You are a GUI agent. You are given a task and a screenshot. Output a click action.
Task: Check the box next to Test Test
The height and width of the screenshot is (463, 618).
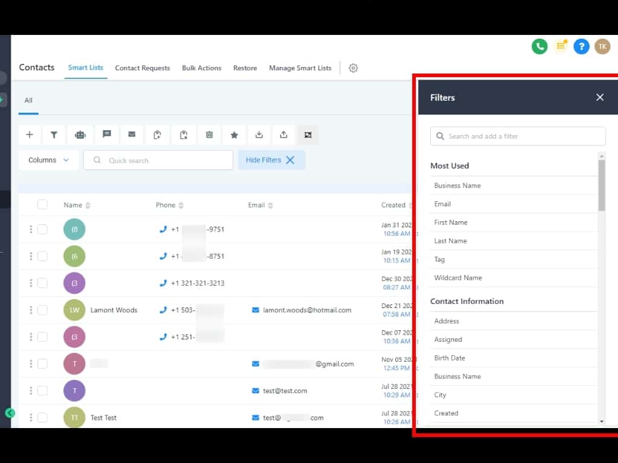point(42,417)
